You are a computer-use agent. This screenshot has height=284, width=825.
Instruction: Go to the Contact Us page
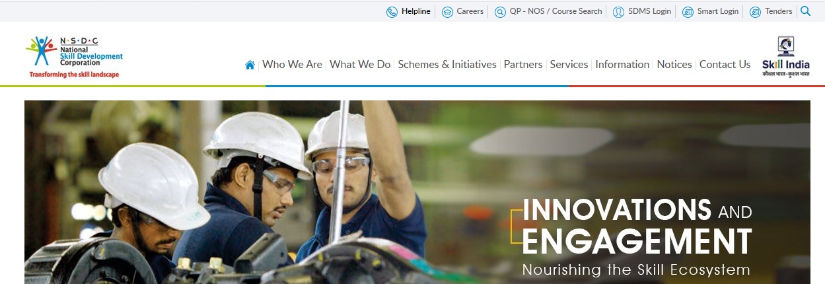(x=725, y=65)
